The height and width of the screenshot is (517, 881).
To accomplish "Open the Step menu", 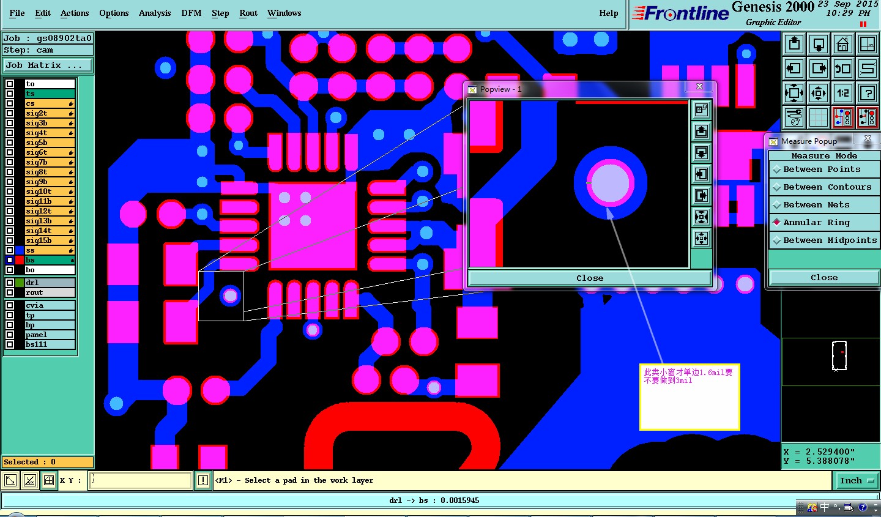I will (x=220, y=13).
